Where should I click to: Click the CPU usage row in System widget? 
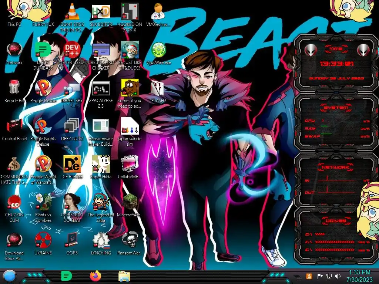pos(337,121)
